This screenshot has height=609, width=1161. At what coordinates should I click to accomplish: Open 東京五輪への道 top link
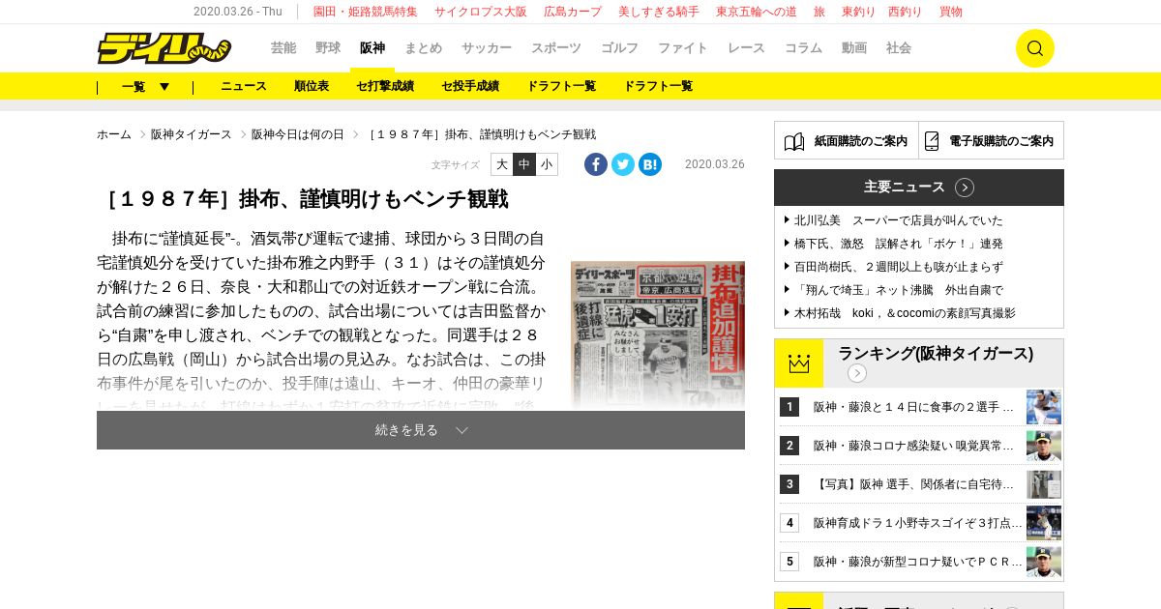click(x=757, y=12)
